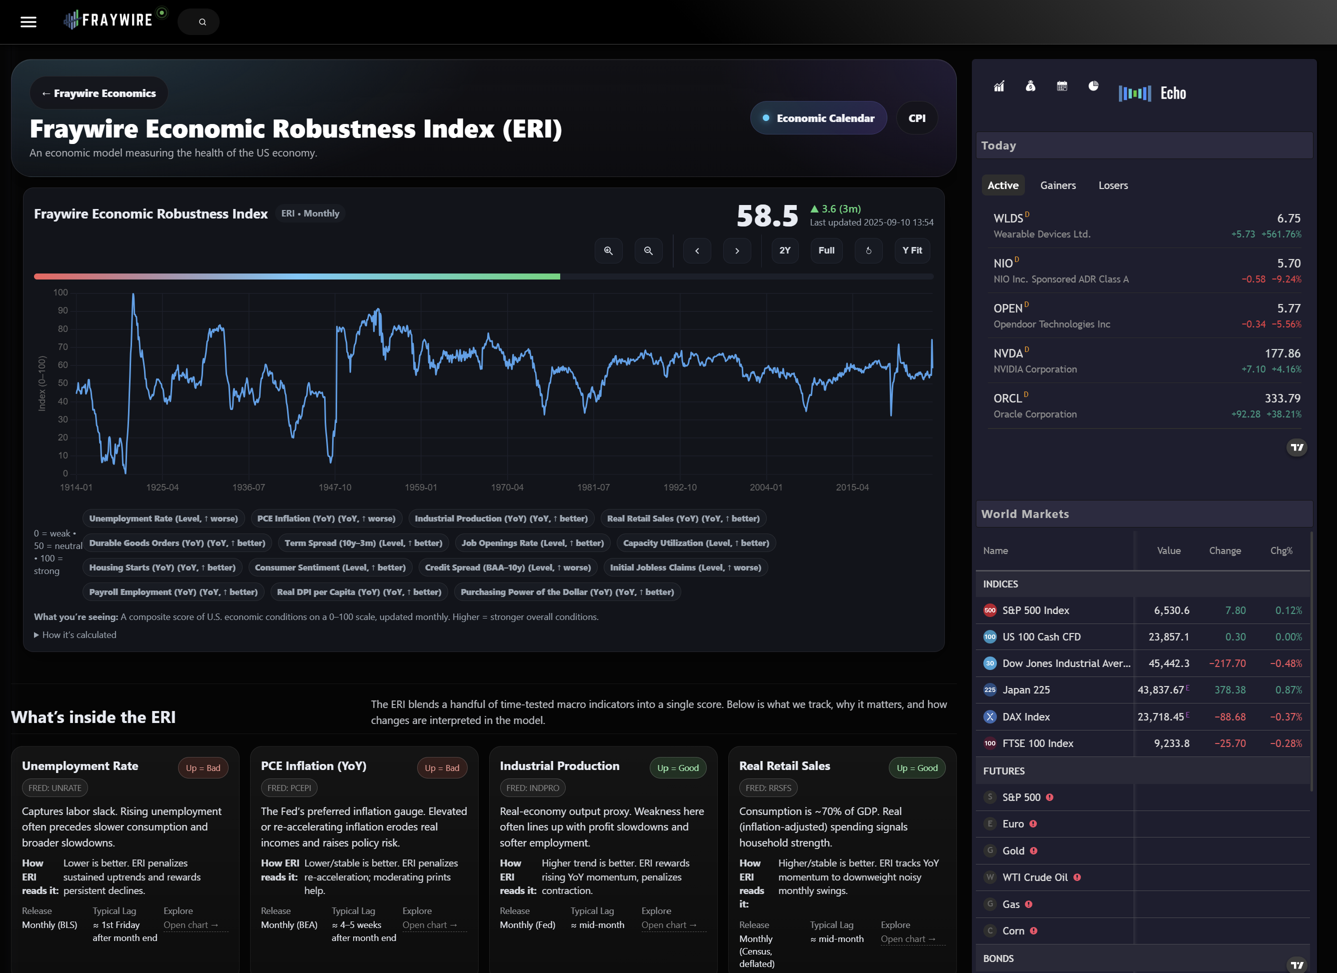Click the ERI gradient gauge bar
Viewport: 1337px width, 973px height.
click(x=483, y=276)
